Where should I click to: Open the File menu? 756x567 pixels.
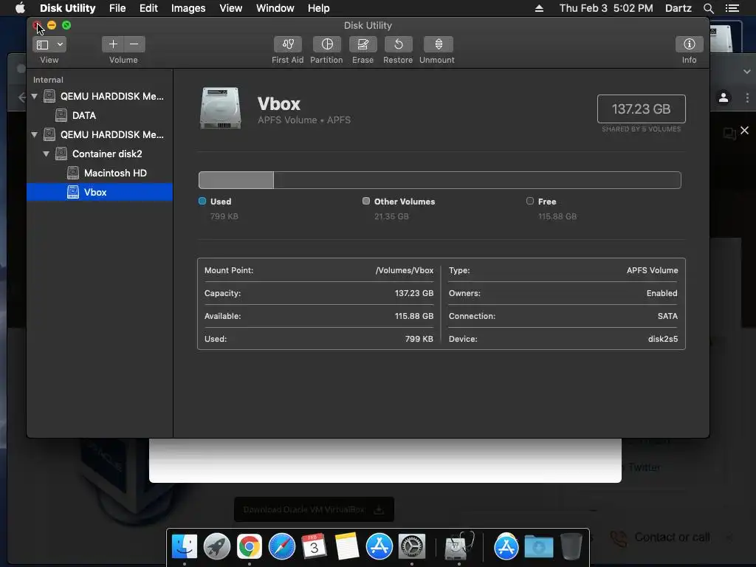117,8
